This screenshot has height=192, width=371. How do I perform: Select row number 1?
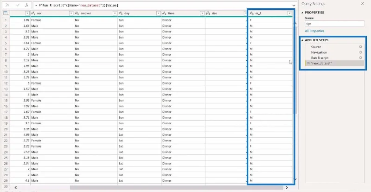click(x=6, y=20)
